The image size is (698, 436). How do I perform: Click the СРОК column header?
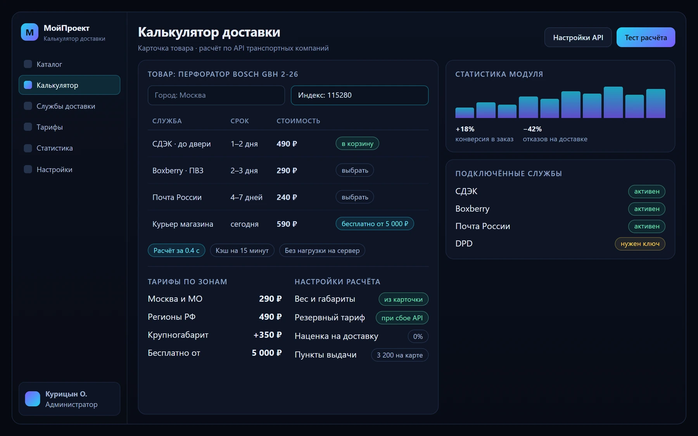(x=240, y=121)
